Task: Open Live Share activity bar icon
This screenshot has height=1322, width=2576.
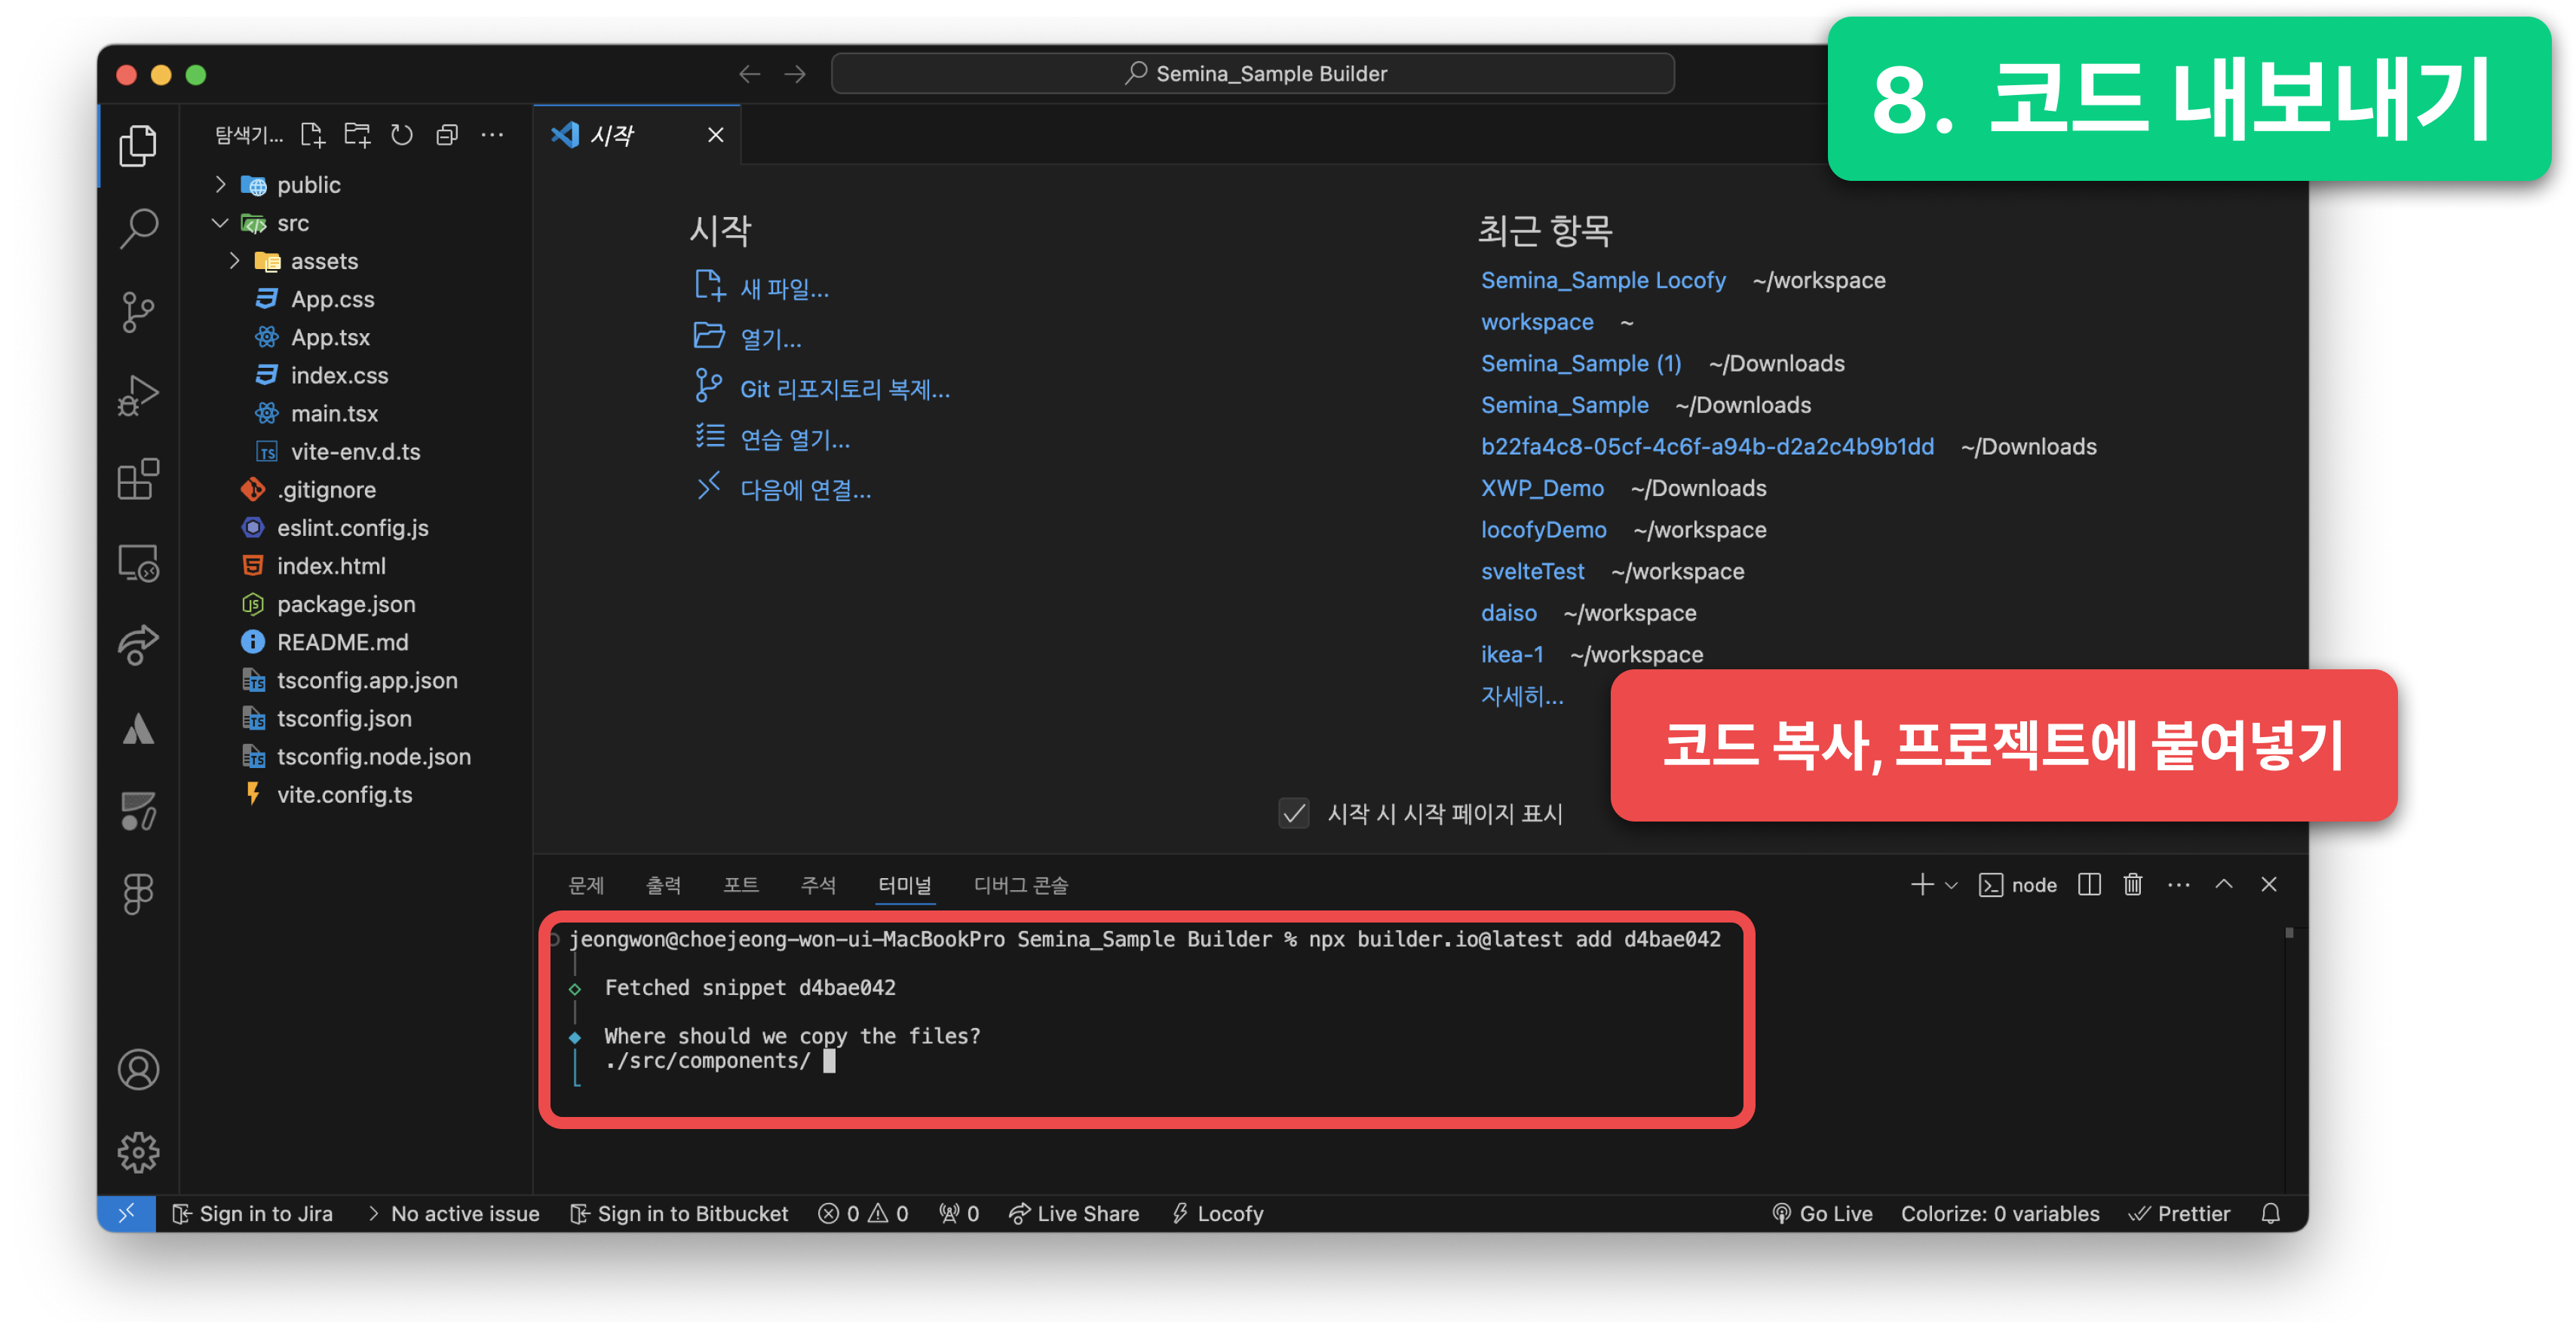Action: (138, 644)
